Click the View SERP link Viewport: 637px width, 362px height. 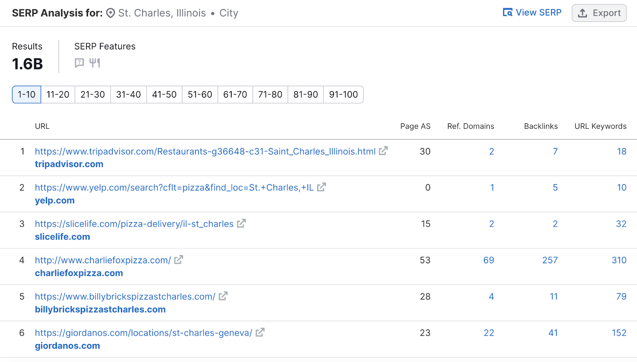point(532,13)
